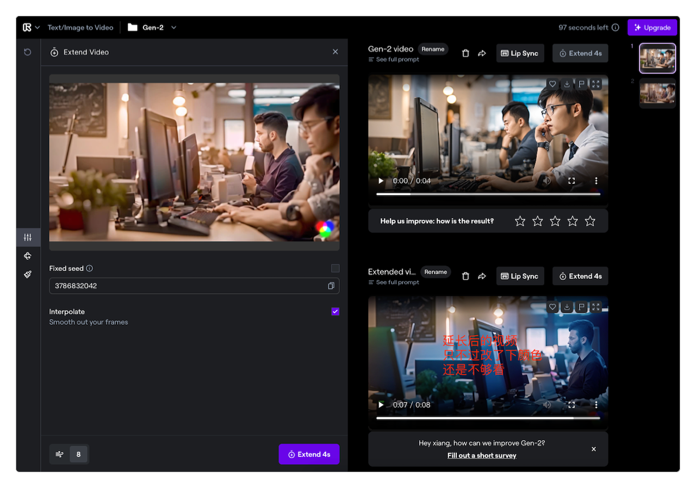Image resolution: width=696 pixels, height=488 pixels.
Task: Click the info icon next to 97 seconds left
Action: pyautogui.click(x=616, y=28)
